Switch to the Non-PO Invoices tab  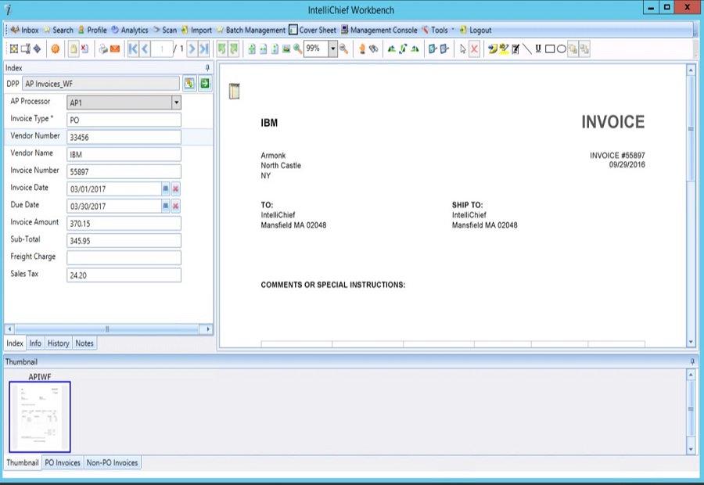pyautogui.click(x=112, y=462)
